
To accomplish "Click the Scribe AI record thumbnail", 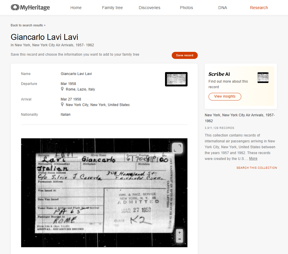I will click(263, 78).
